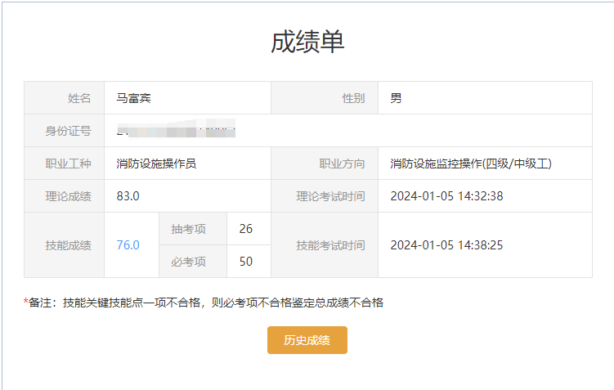The width and height of the screenshot is (614, 390).
Task: Select the time 2024-01-05 14:38:25
Action: tap(446, 245)
